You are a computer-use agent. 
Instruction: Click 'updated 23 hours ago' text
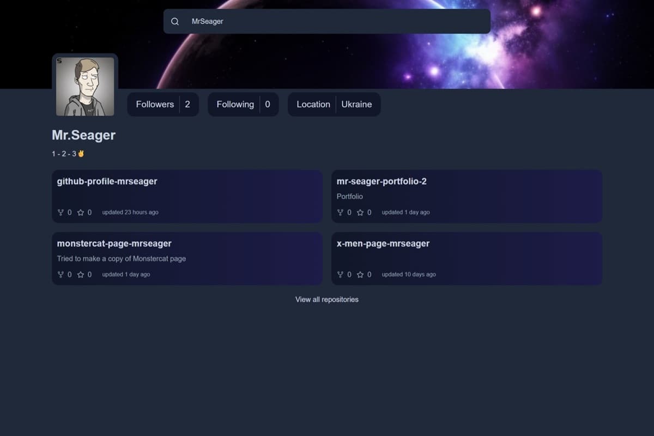[x=130, y=212]
